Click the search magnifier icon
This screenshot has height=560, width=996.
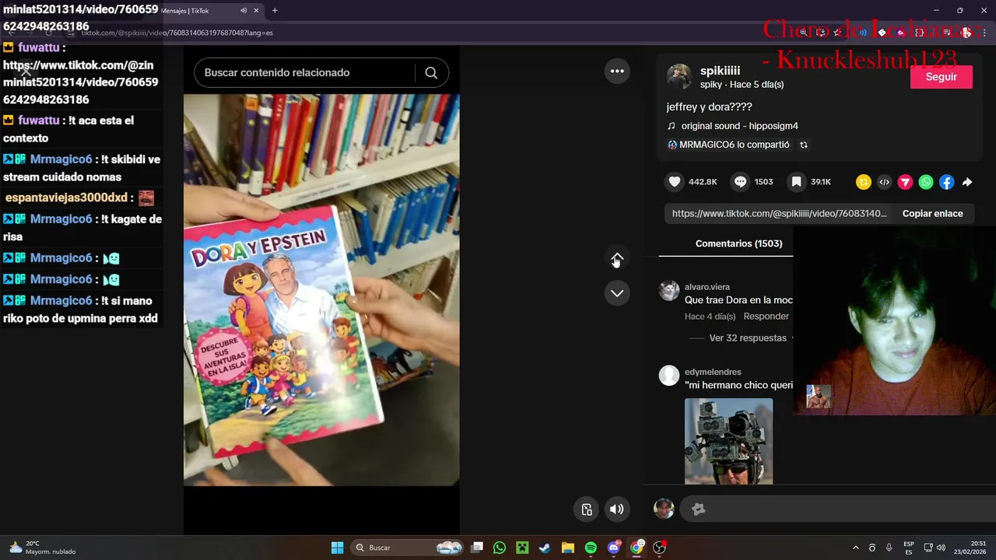[x=431, y=72]
